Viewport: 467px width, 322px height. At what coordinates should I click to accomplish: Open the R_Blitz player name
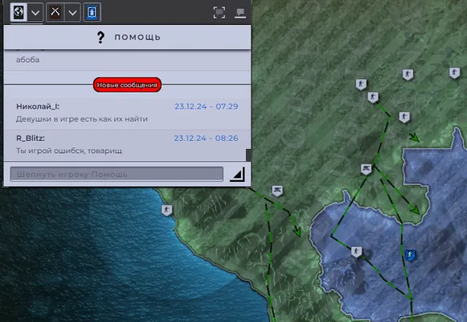[31, 138]
